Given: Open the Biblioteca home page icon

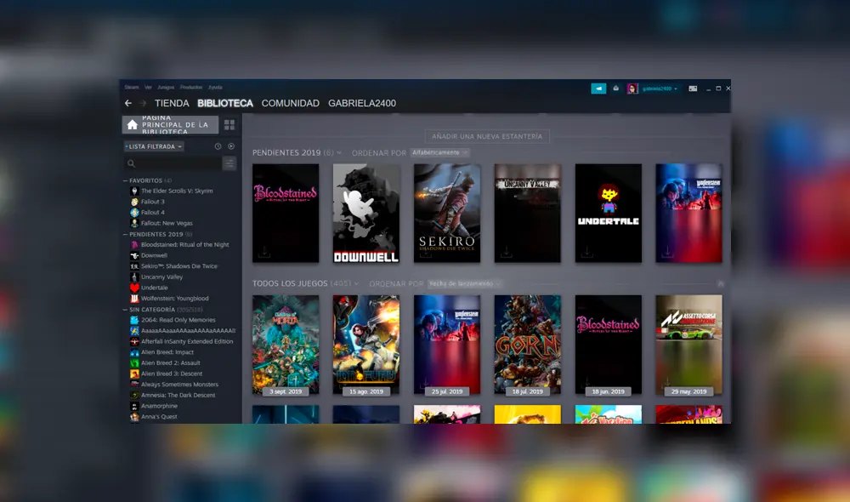Looking at the screenshot, I should point(133,124).
